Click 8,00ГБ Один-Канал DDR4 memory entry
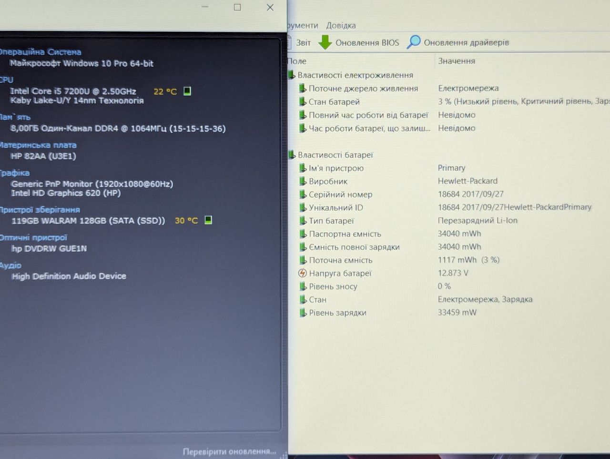Viewport: 610px width, 459px height. pyautogui.click(x=118, y=128)
